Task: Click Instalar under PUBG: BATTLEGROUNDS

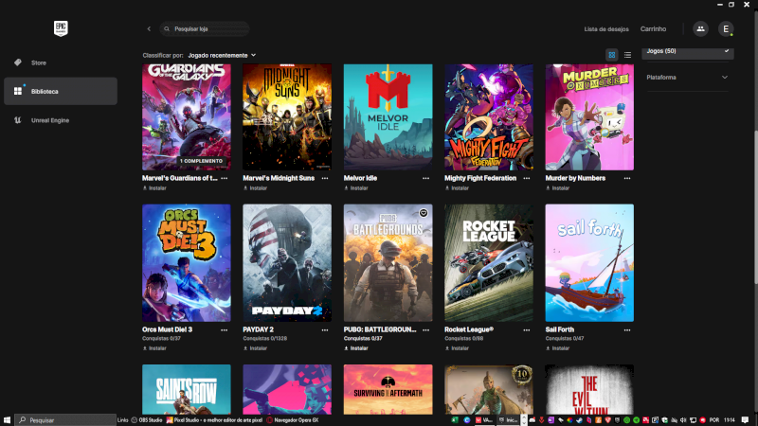Action: 356,348
